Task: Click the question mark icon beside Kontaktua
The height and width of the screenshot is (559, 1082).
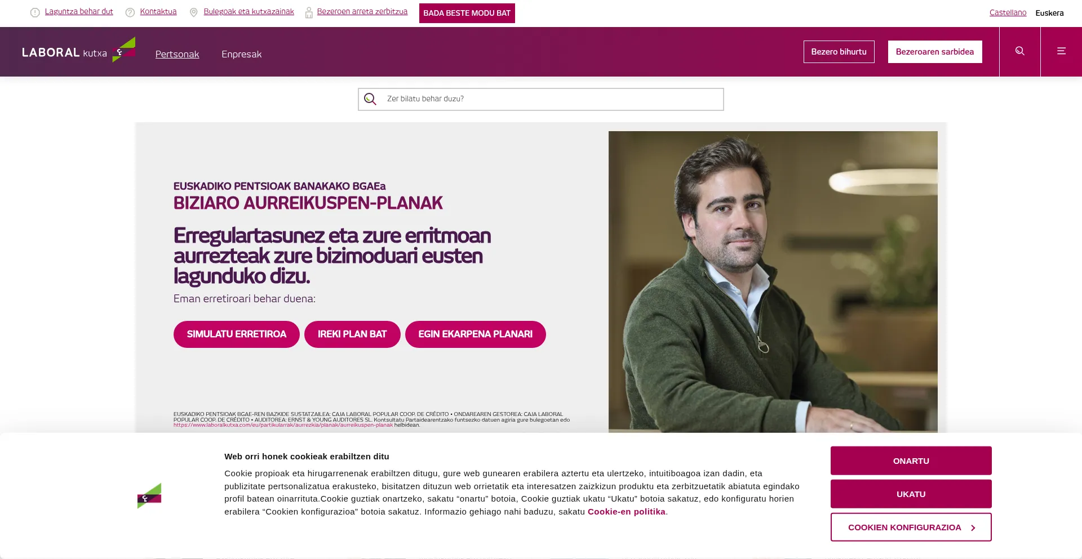Action: click(130, 12)
